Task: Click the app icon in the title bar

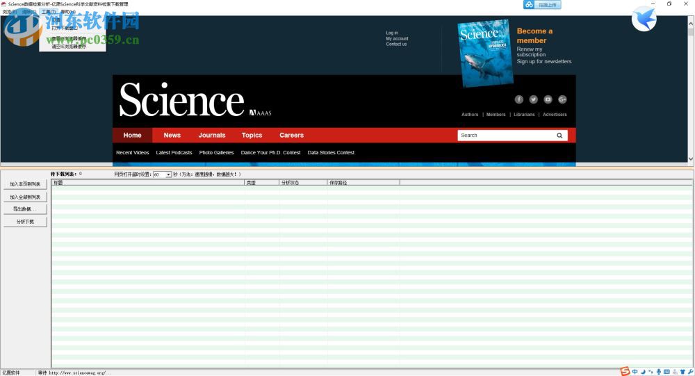Action: (3, 4)
